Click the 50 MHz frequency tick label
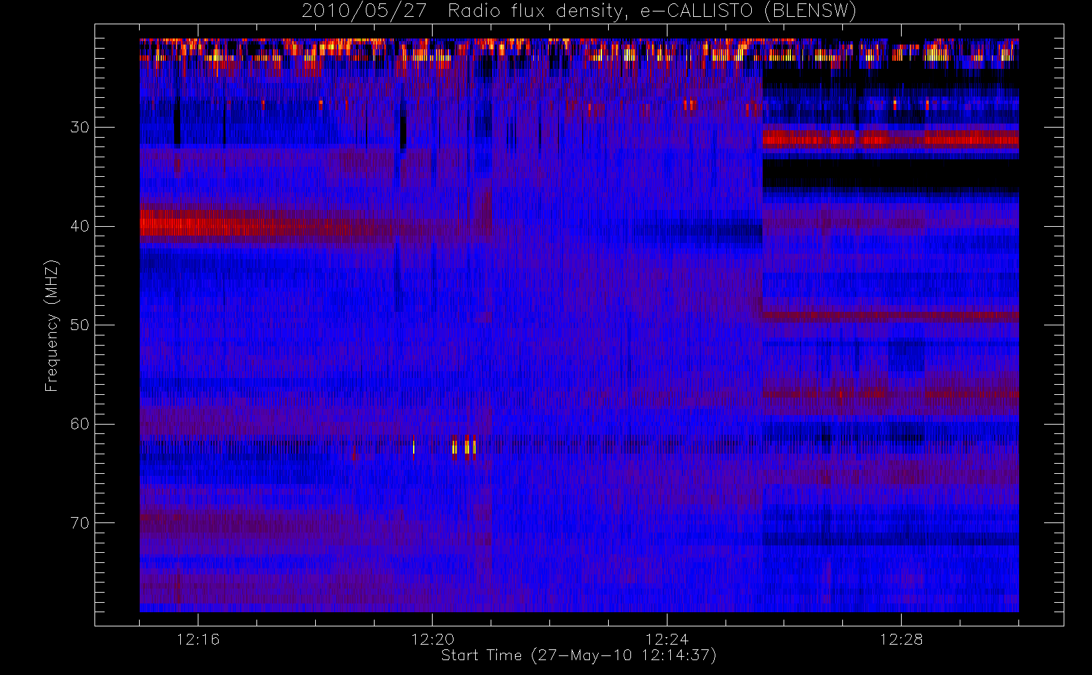The height and width of the screenshot is (675, 1092). coord(80,325)
